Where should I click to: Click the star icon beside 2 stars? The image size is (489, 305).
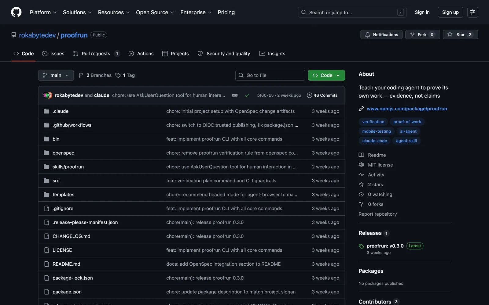(x=361, y=185)
